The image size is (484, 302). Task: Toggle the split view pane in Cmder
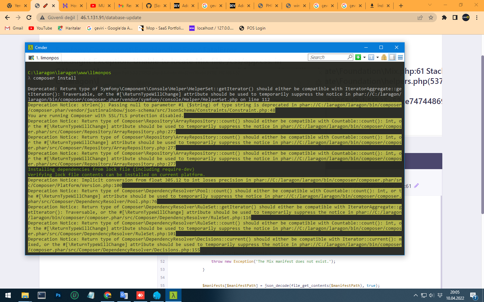coord(392,57)
